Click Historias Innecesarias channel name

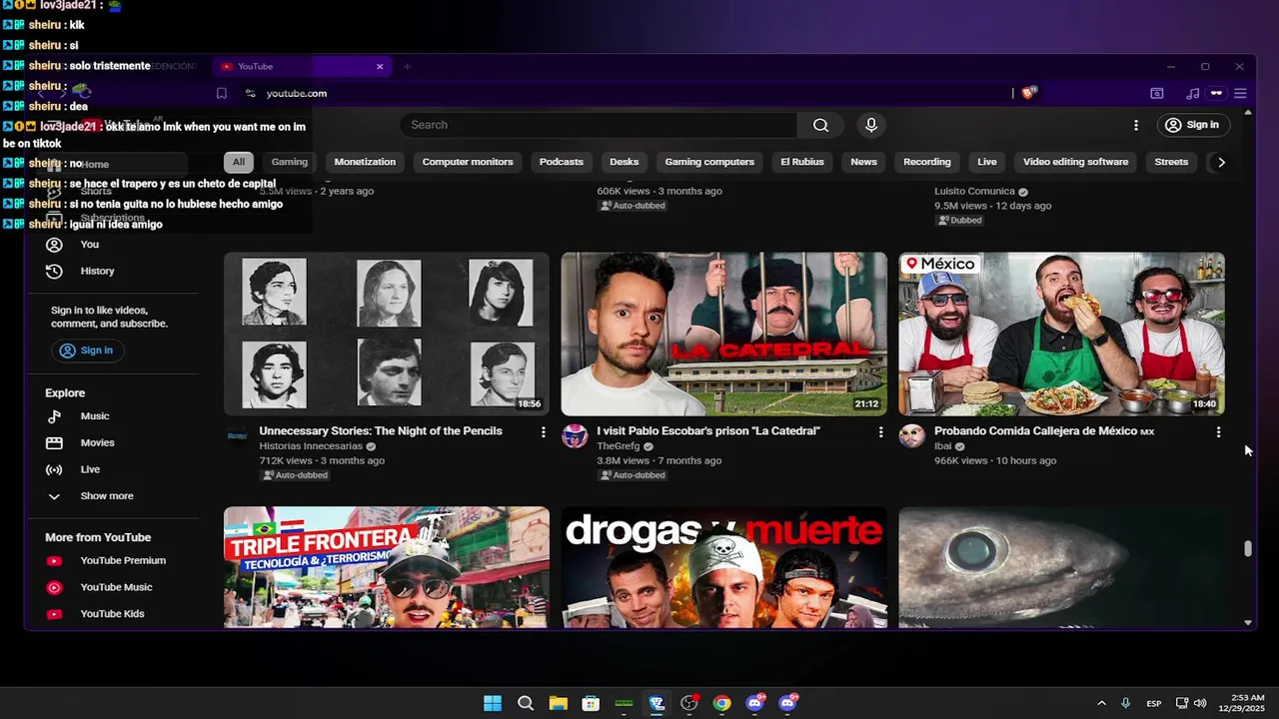click(x=311, y=446)
